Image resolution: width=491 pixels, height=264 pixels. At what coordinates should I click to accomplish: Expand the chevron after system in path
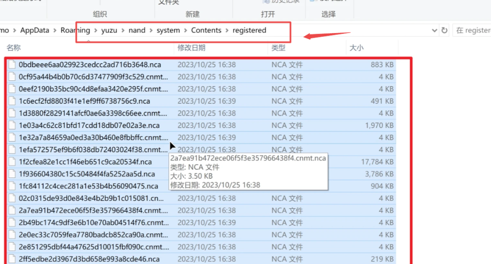pos(186,31)
